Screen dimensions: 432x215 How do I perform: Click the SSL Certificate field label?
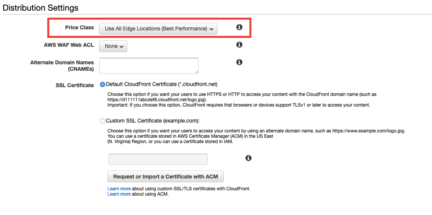[x=74, y=85]
